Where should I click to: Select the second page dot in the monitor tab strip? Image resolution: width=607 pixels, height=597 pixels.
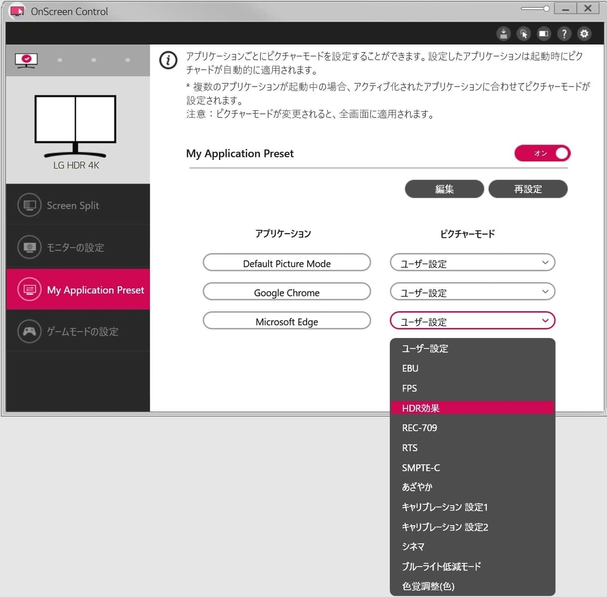(x=60, y=60)
